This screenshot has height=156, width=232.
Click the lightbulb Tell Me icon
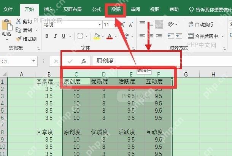coord(191,10)
